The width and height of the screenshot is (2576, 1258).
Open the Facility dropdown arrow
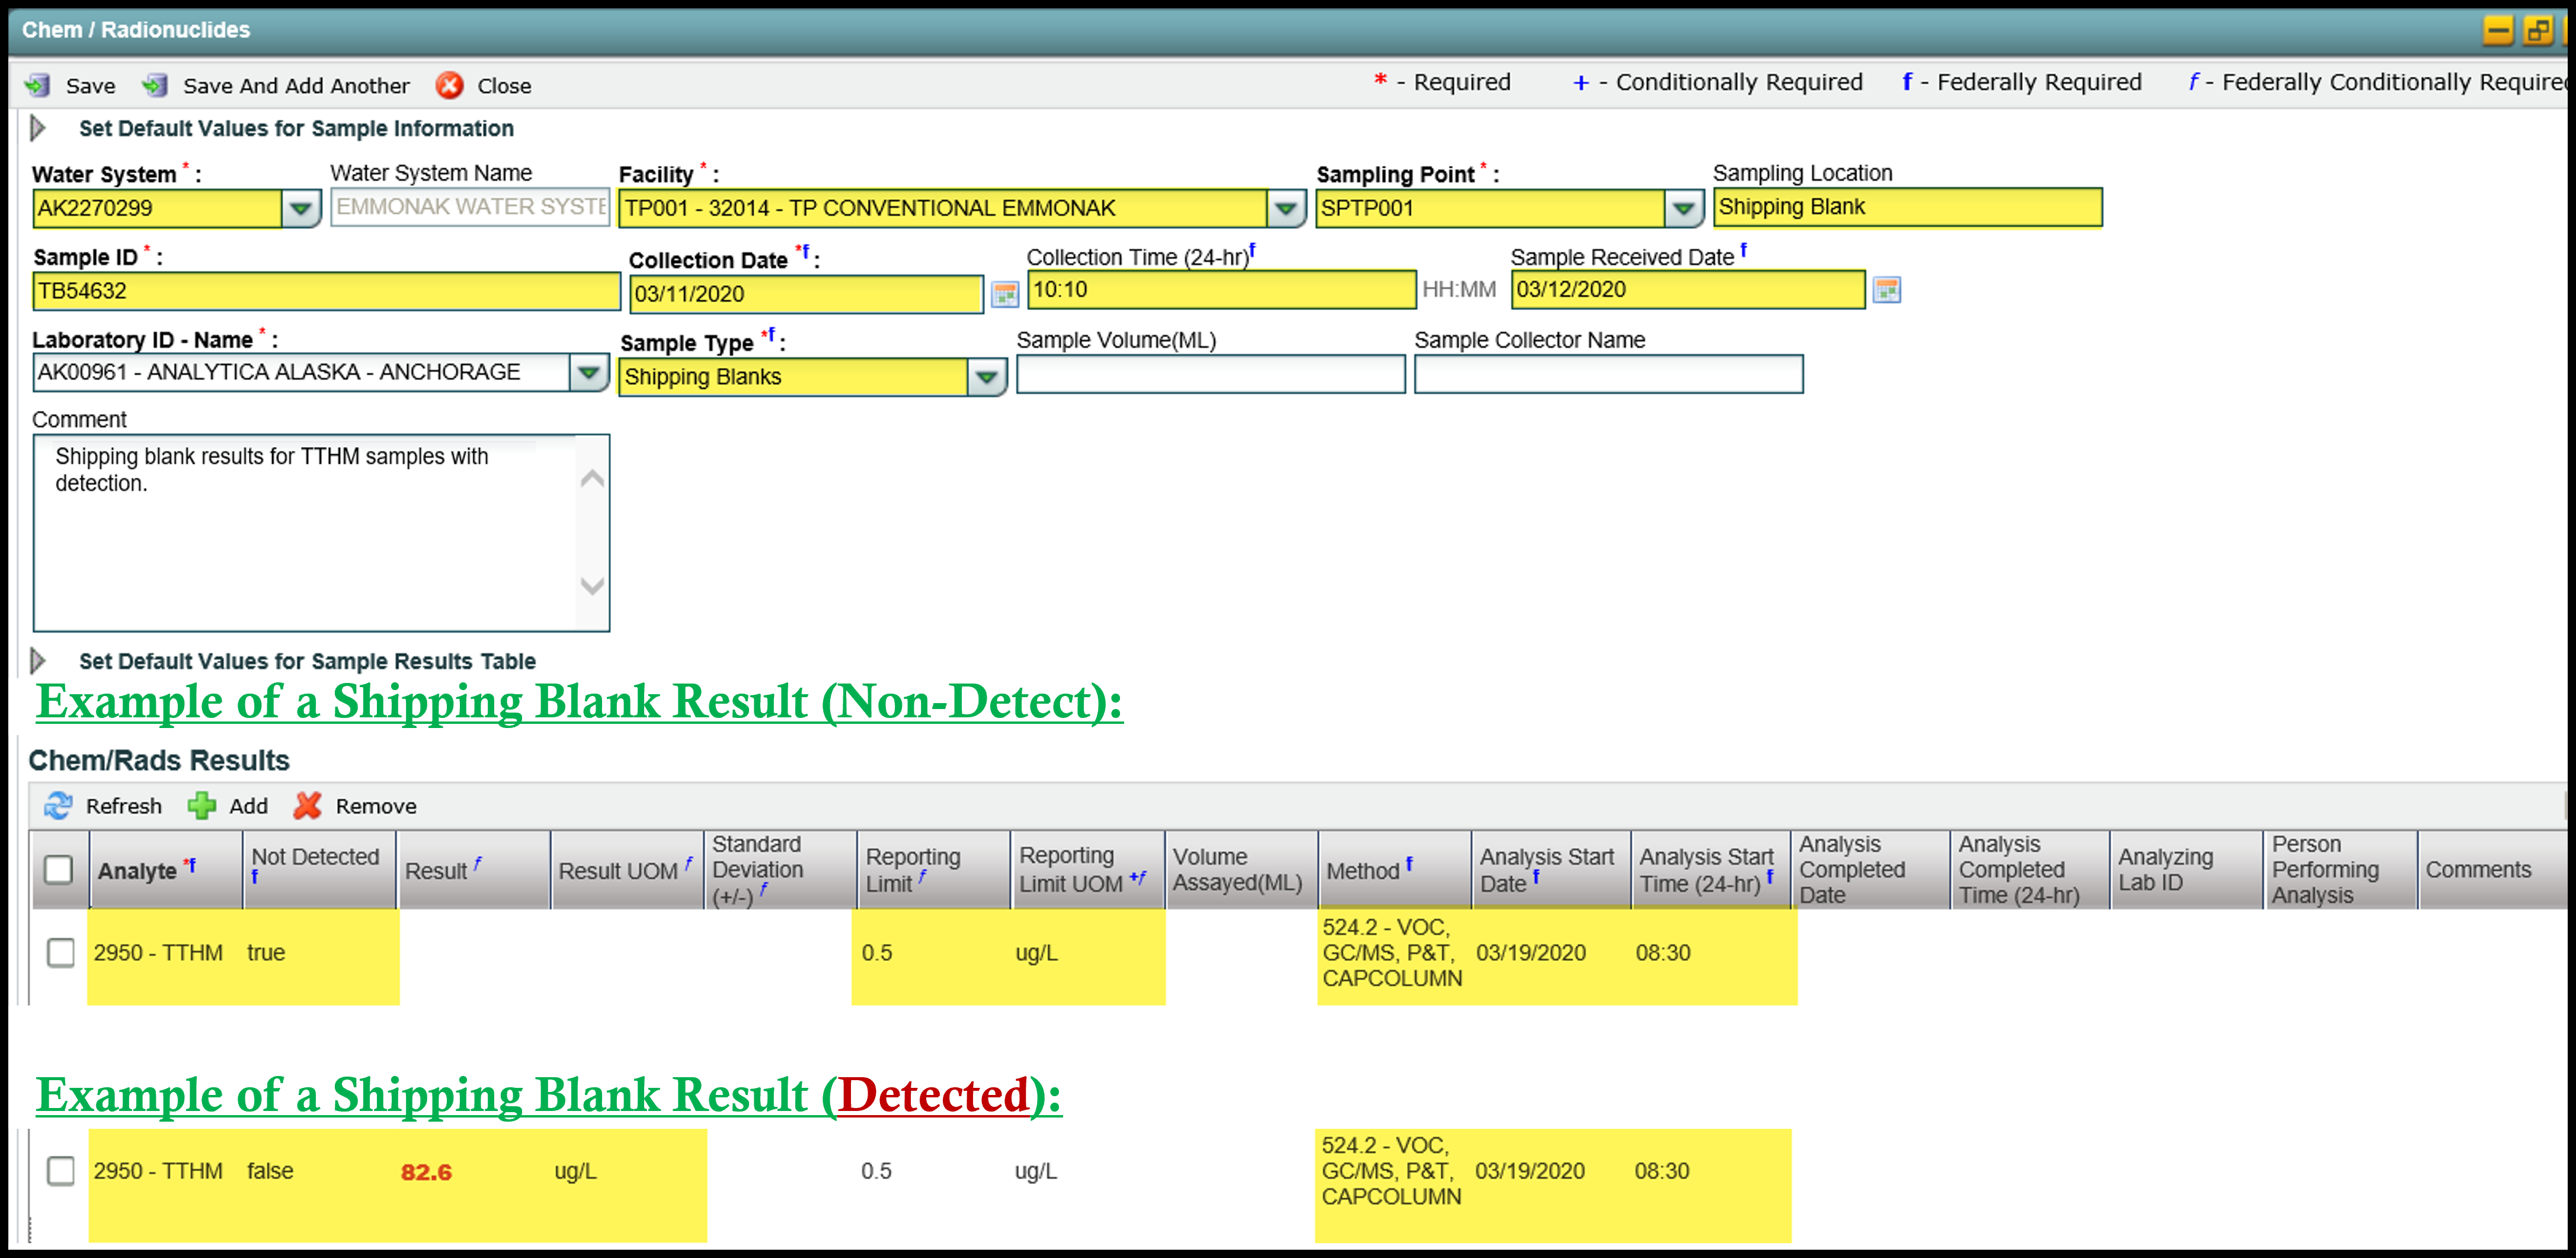pos(1285,208)
